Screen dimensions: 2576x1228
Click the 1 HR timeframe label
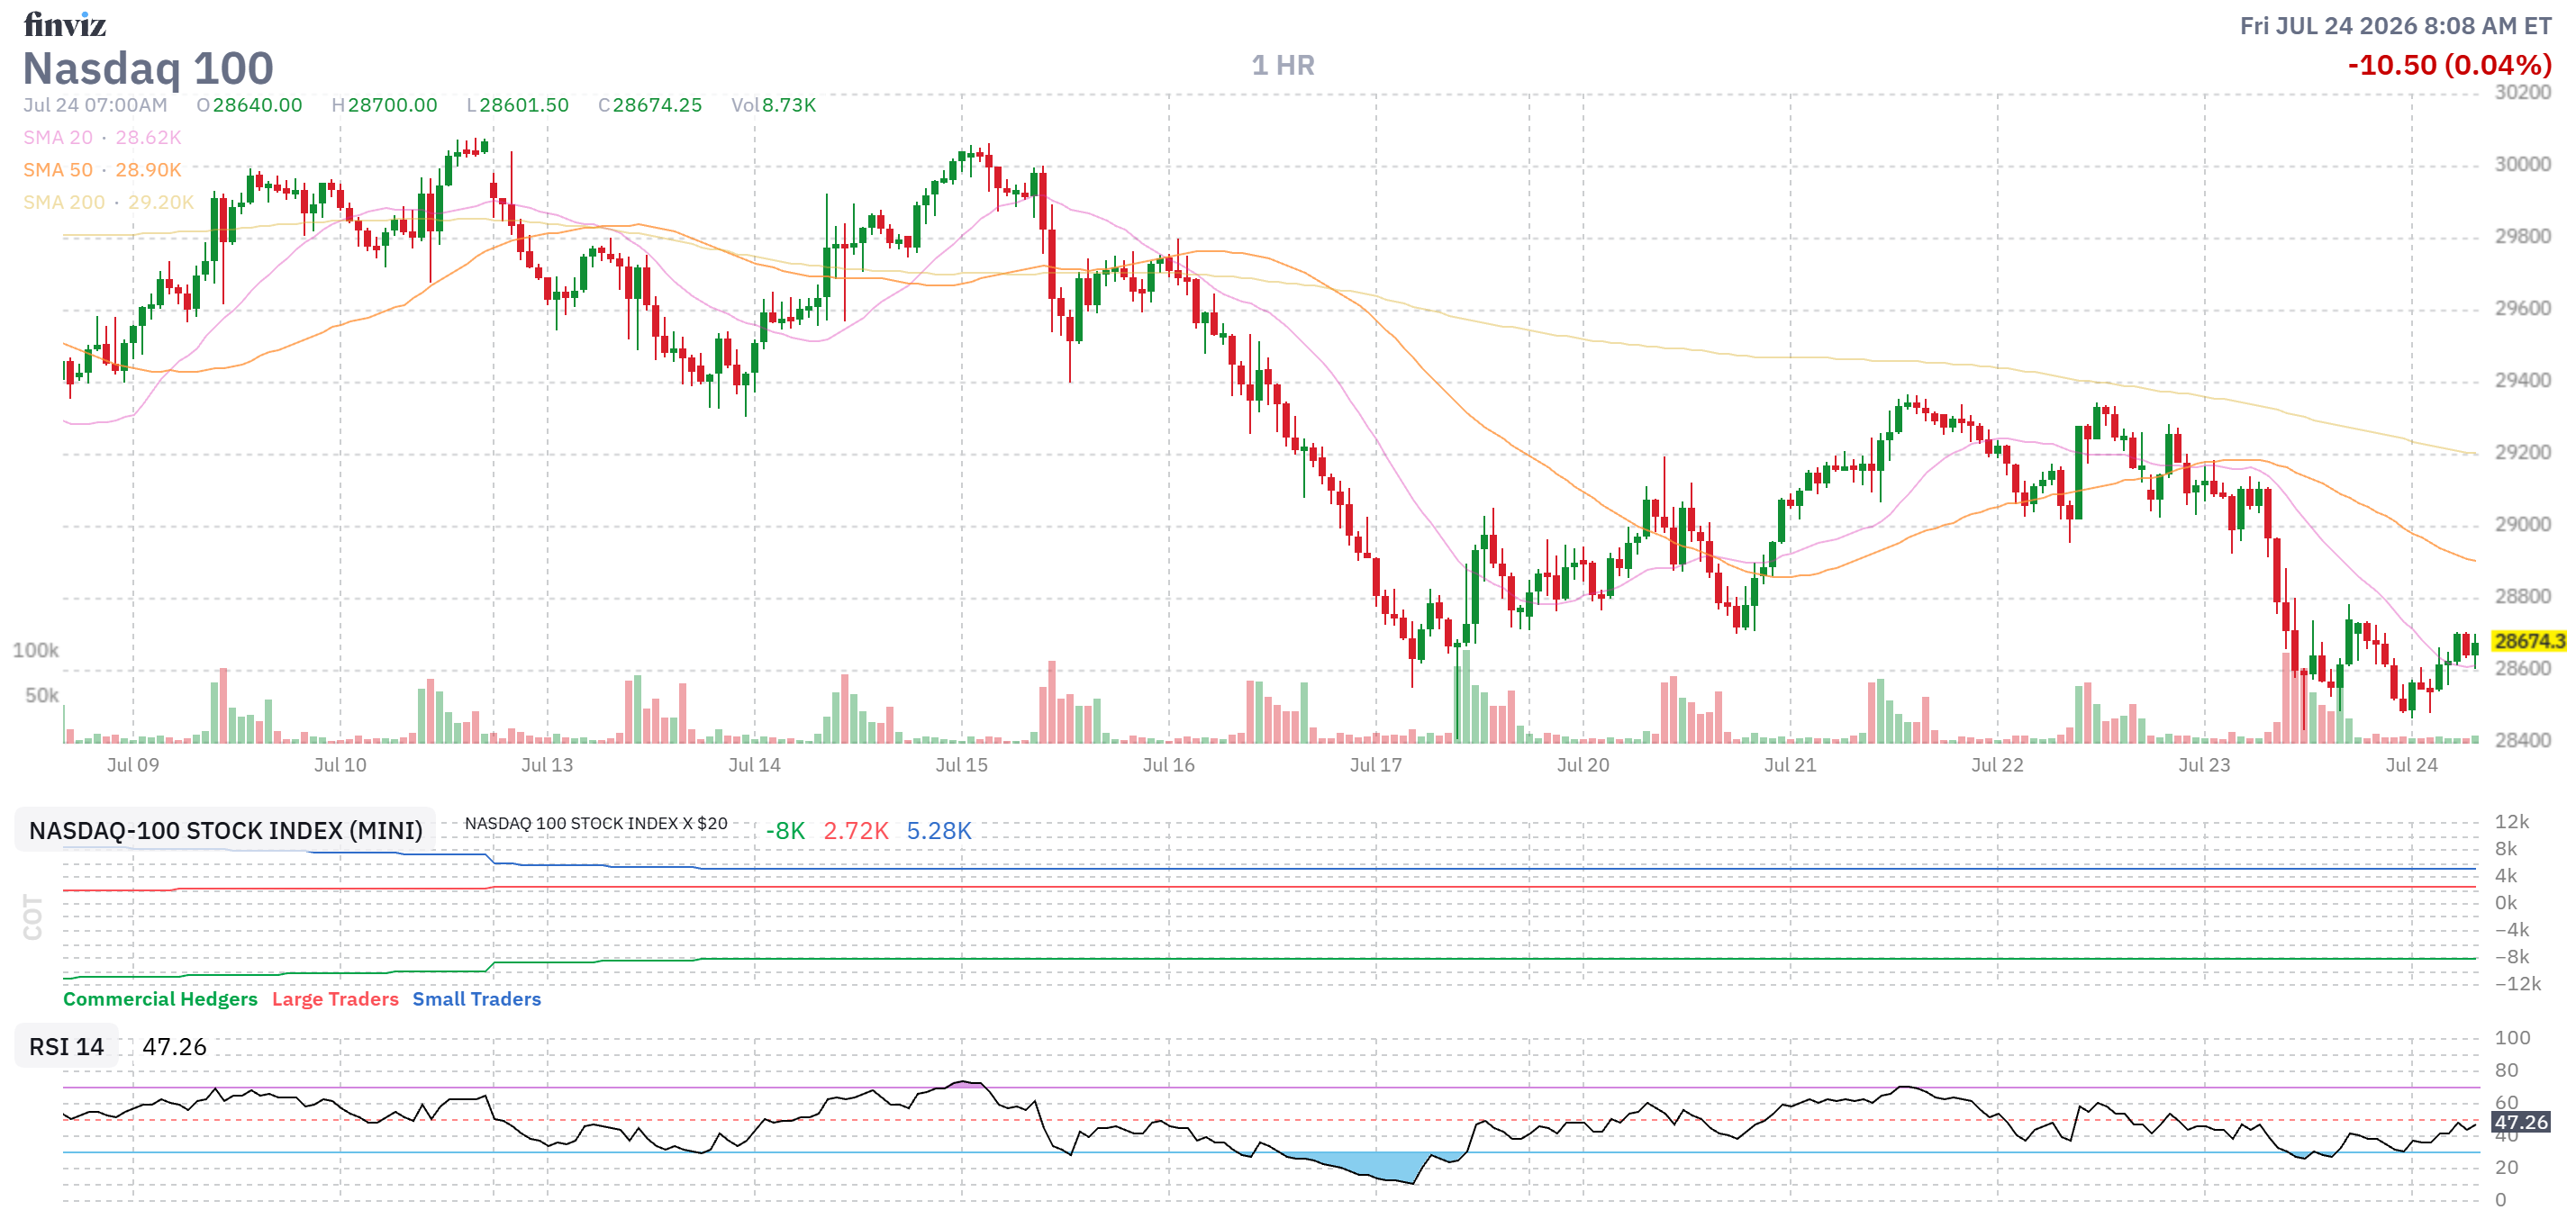coord(1283,66)
